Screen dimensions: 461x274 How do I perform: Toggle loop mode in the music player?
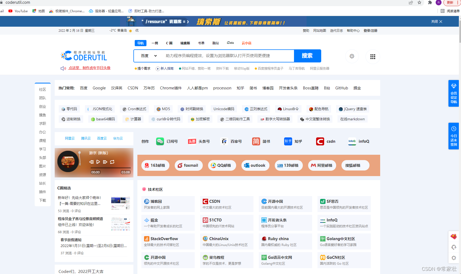112,162
